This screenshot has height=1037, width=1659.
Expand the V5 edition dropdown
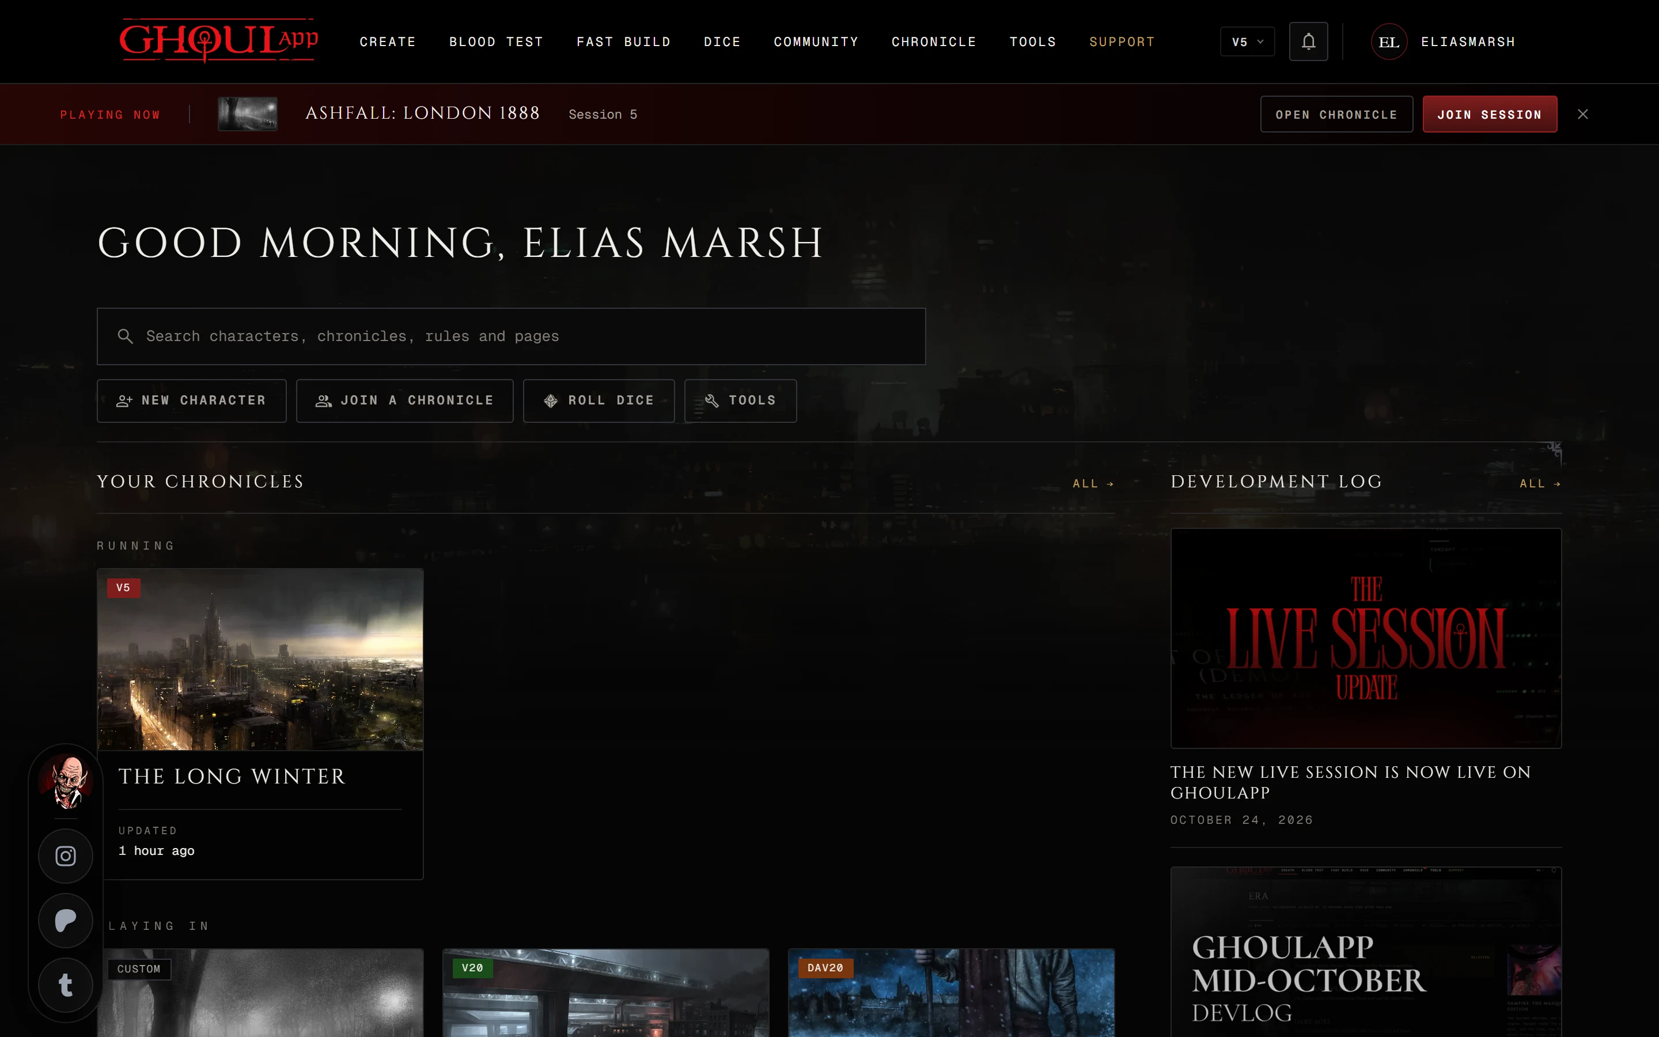click(1247, 42)
